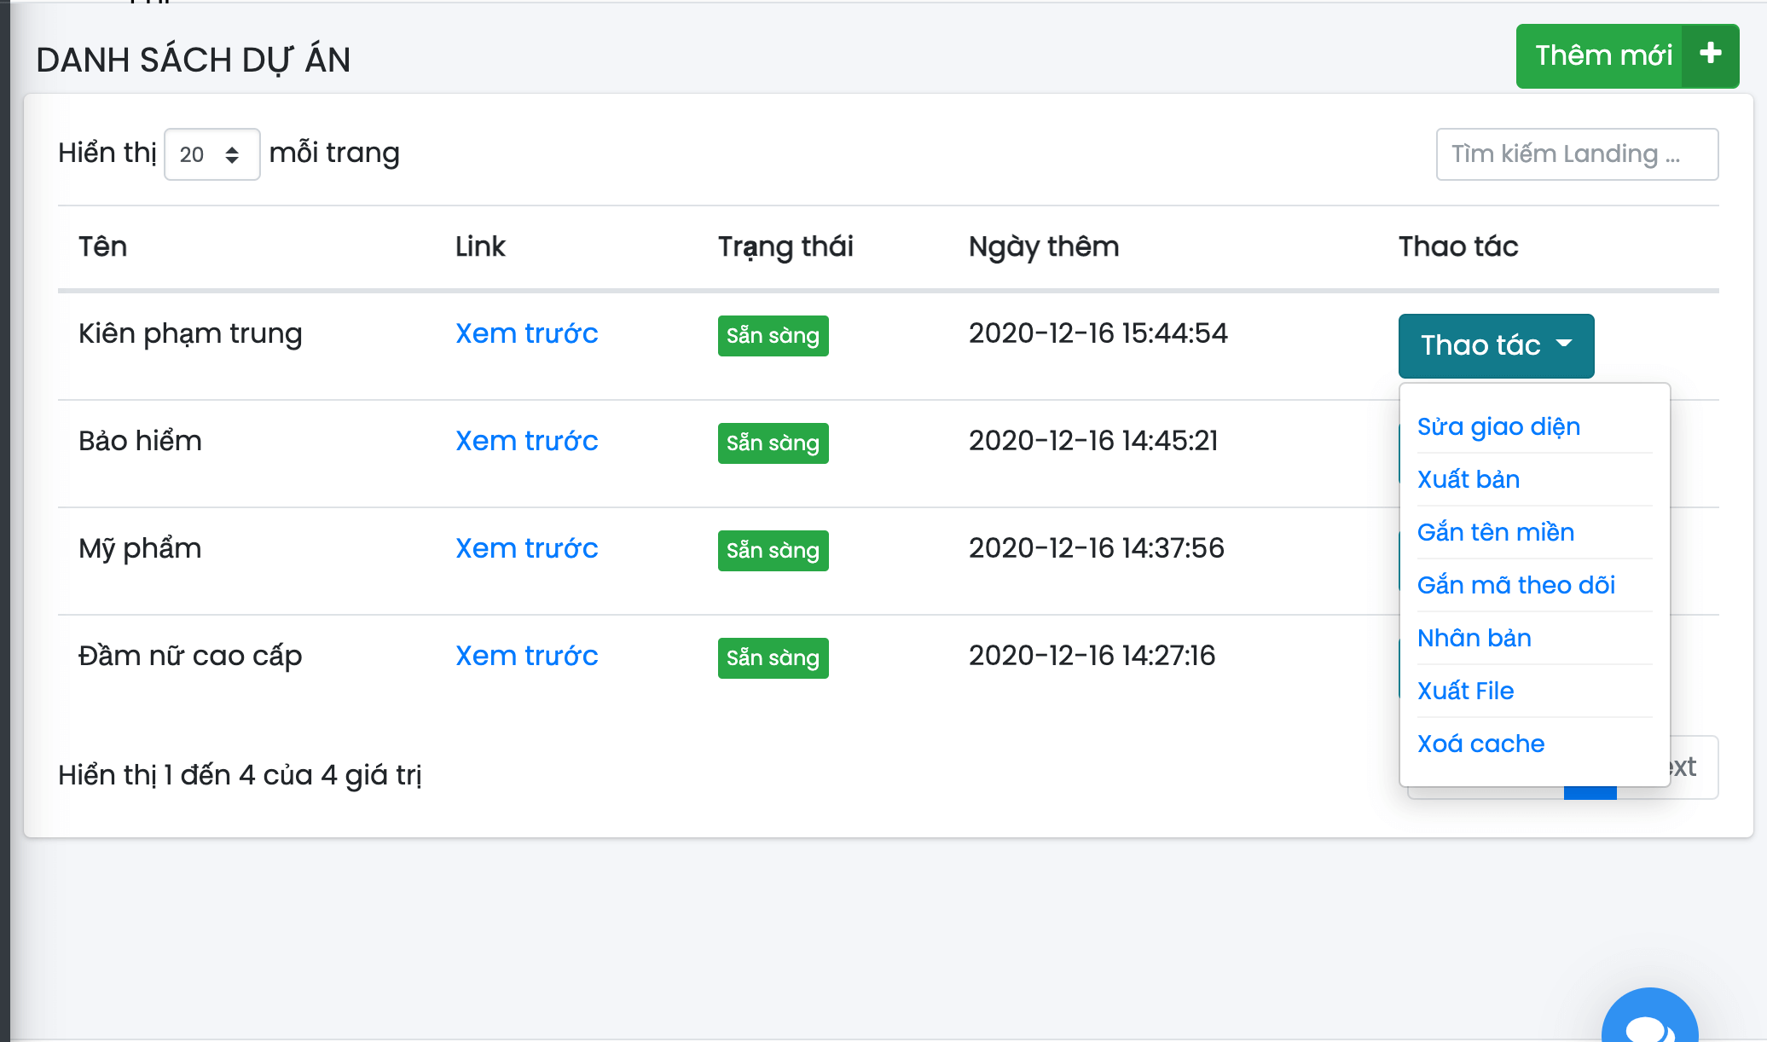Open Xem trước link for Kiên phạm trung
The width and height of the screenshot is (1767, 1042).
coord(526,333)
